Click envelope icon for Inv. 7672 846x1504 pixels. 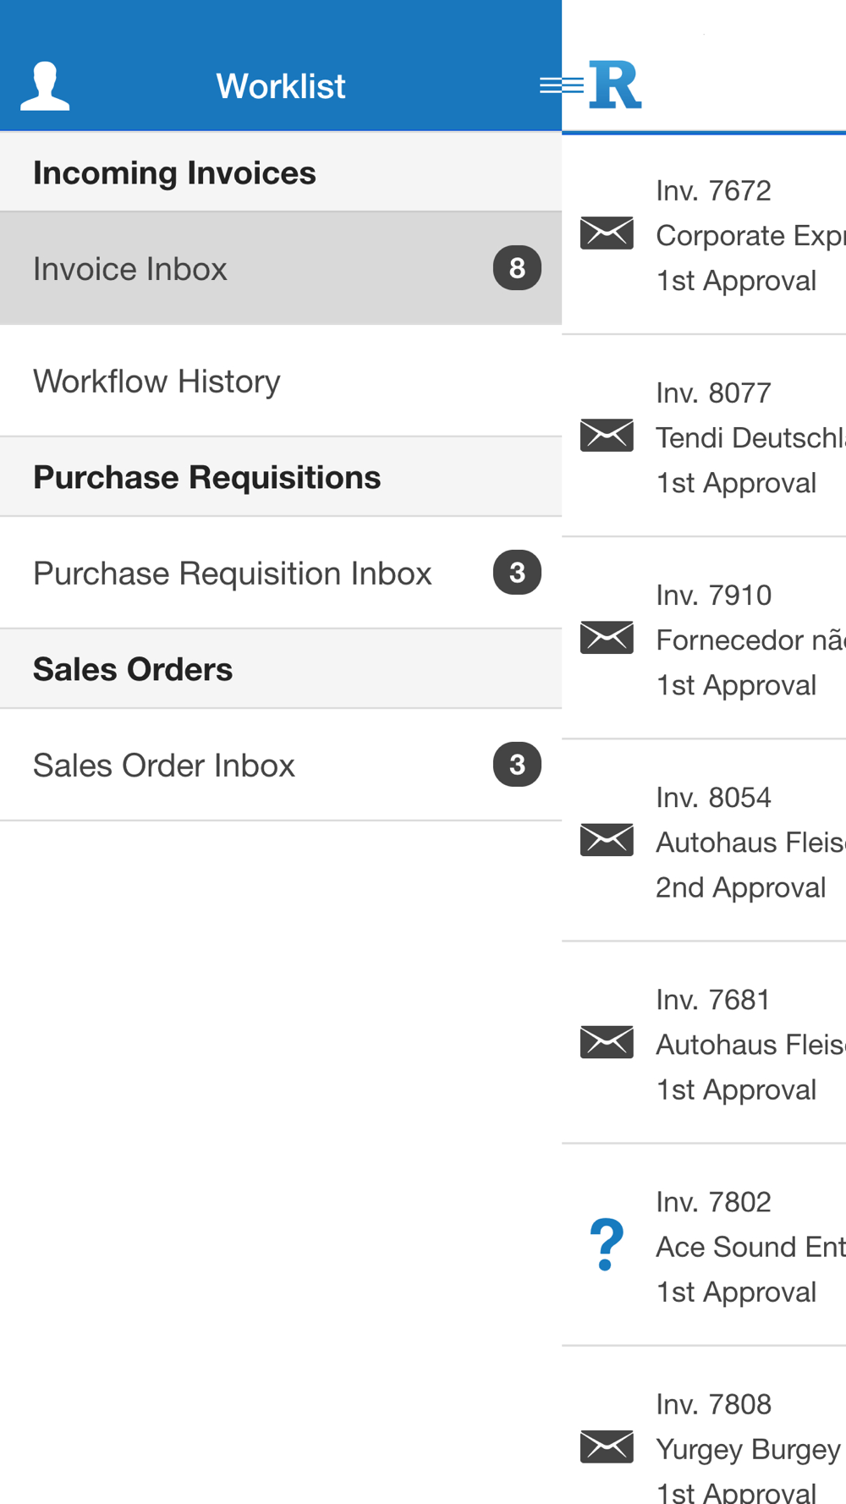pyautogui.click(x=607, y=233)
